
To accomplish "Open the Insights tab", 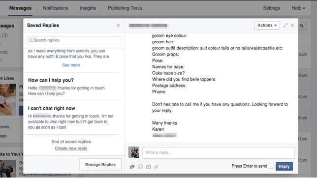I will coord(88,8).
